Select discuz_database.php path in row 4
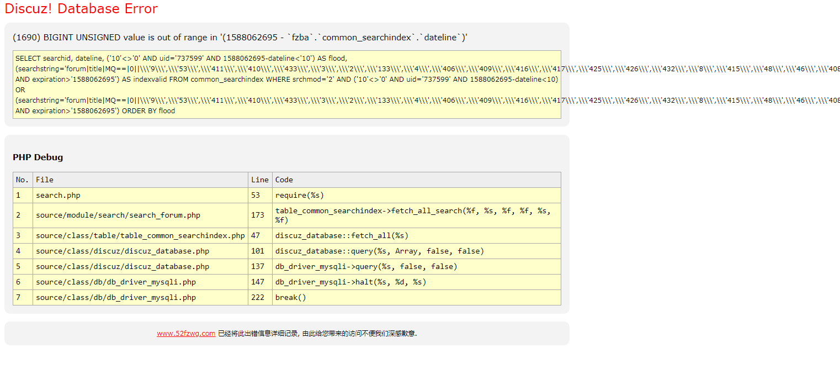Viewport: 840px width, 390px height. pos(141,251)
